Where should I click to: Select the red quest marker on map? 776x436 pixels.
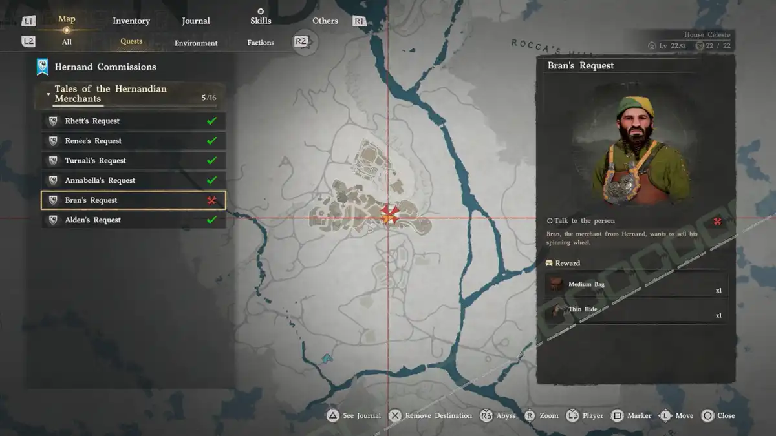click(x=389, y=214)
